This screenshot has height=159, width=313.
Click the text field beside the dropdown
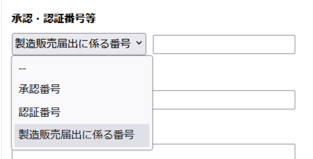point(223,44)
